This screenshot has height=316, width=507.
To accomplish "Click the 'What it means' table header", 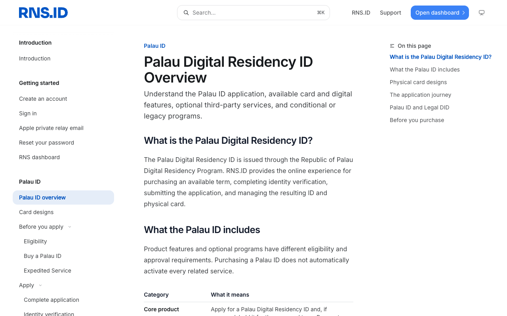I will pos(230,295).
